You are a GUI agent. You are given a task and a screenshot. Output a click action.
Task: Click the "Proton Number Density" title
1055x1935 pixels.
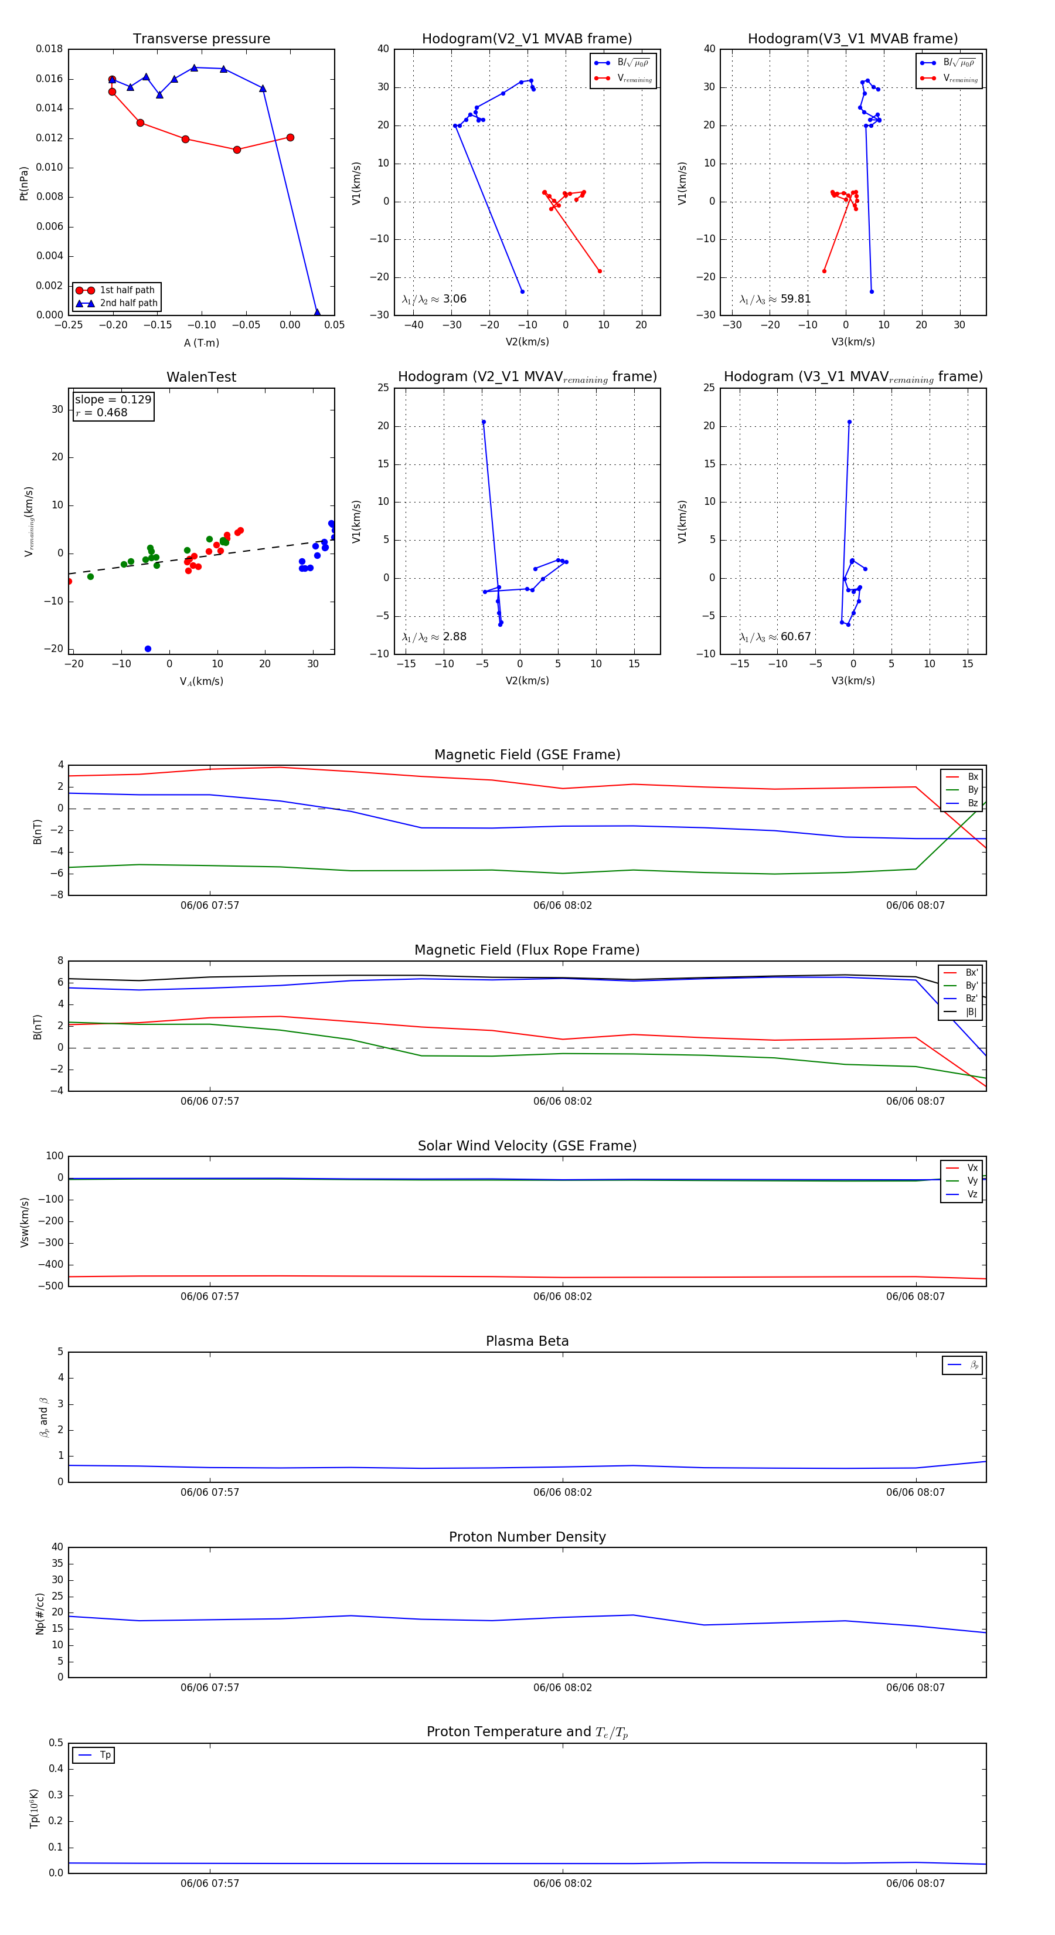click(527, 1537)
